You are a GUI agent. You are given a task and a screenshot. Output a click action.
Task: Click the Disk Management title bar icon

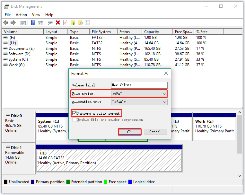6,6
